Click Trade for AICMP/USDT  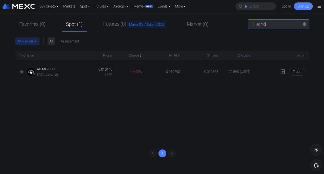[x=297, y=72]
